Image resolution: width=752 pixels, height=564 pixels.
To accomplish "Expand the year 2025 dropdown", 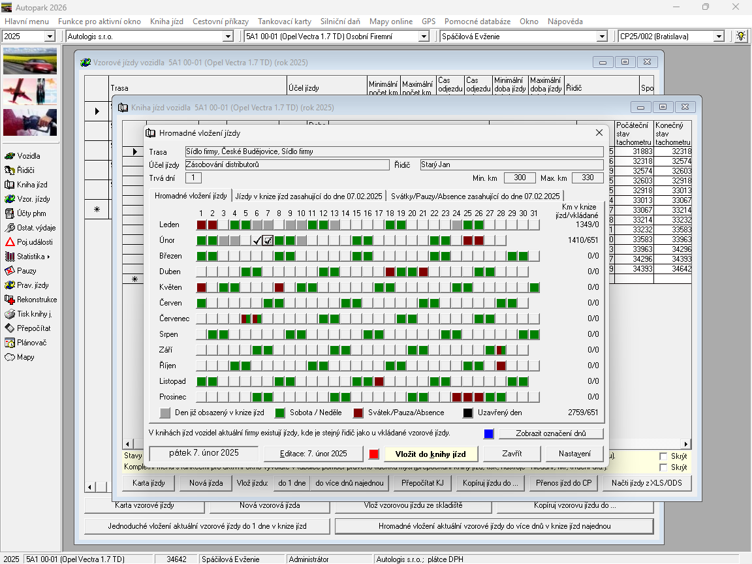I will pos(50,37).
